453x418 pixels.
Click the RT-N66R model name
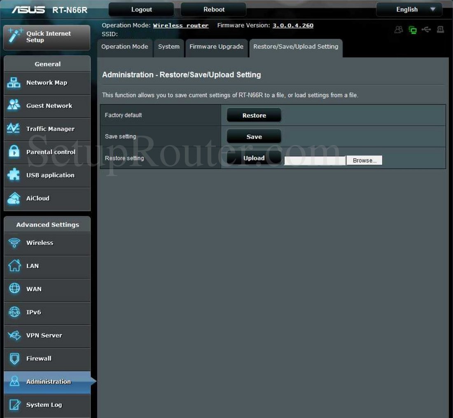coord(70,10)
